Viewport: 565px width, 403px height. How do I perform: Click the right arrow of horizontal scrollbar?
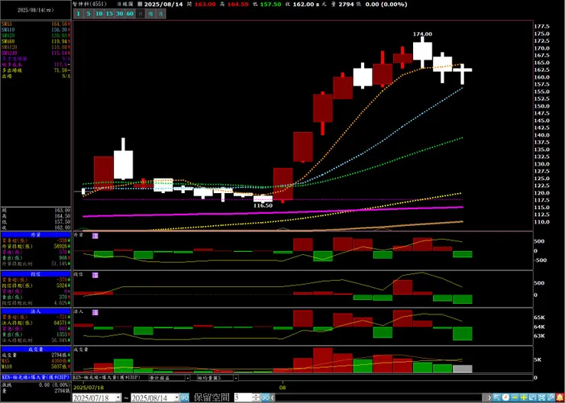click(489, 398)
